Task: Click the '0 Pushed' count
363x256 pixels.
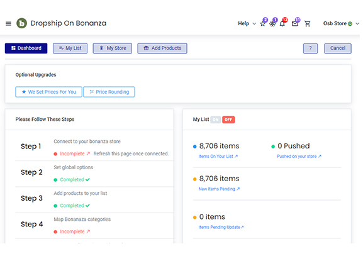Action: point(293,146)
